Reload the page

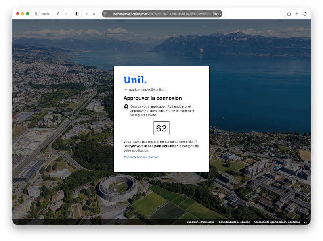(220, 14)
